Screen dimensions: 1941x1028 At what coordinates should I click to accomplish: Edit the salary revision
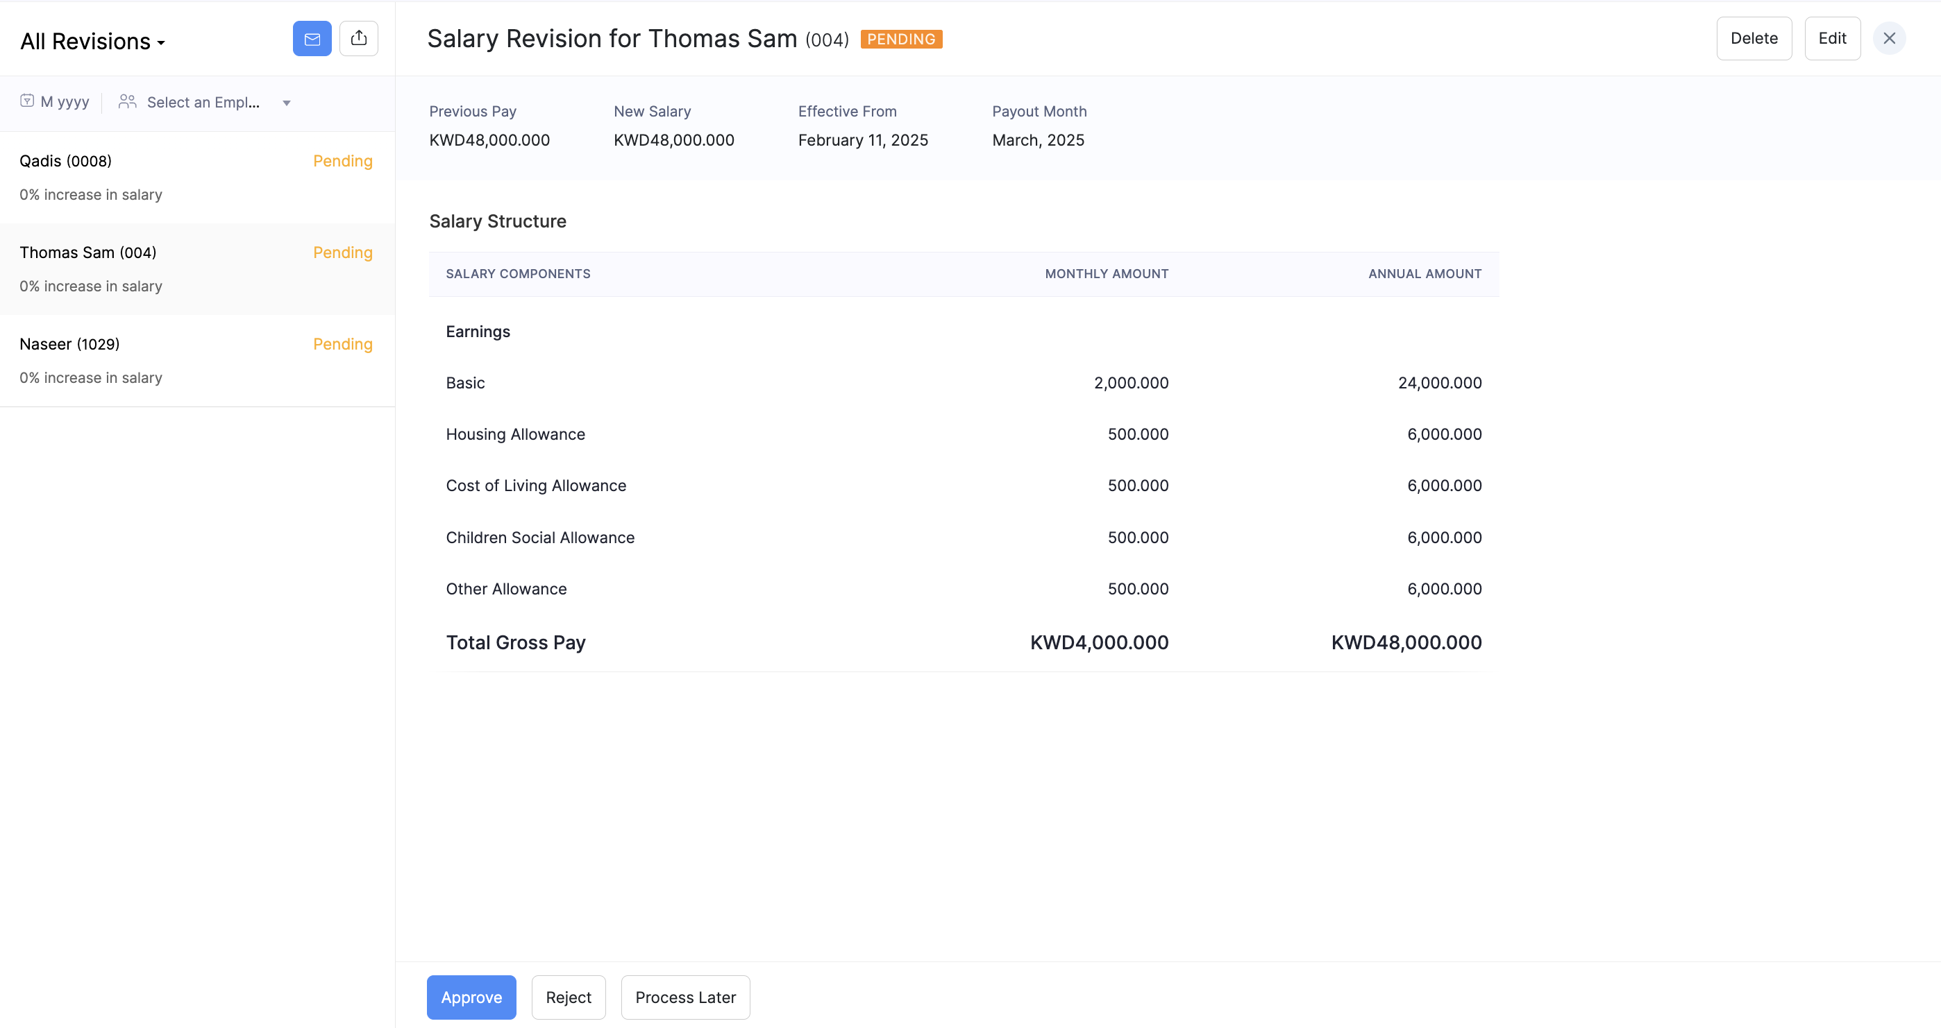pyautogui.click(x=1832, y=38)
